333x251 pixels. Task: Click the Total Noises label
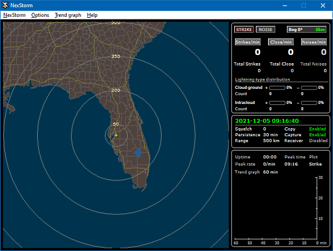313,64
